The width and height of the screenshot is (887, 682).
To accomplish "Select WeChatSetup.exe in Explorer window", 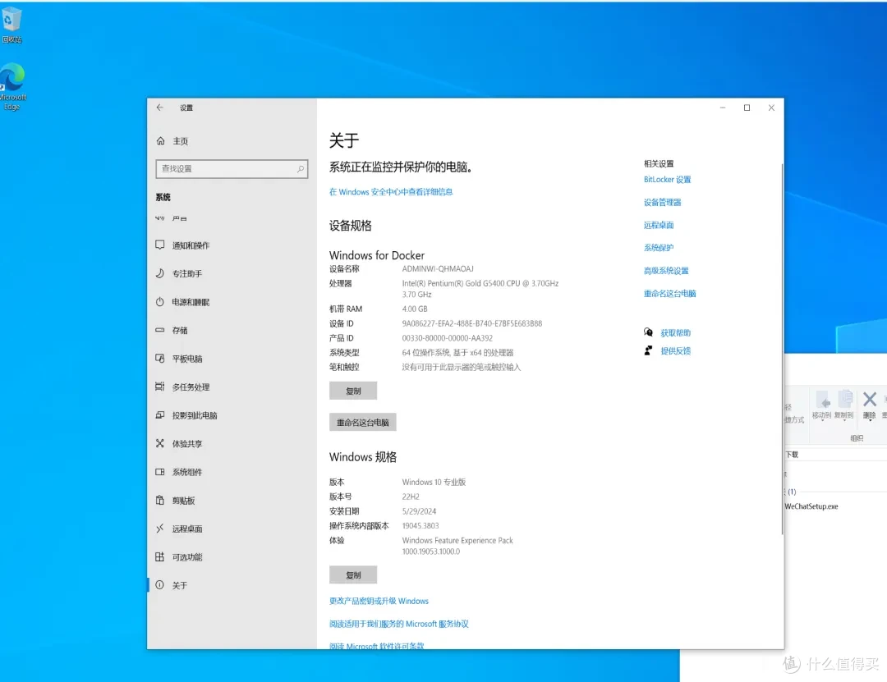I will (811, 506).
